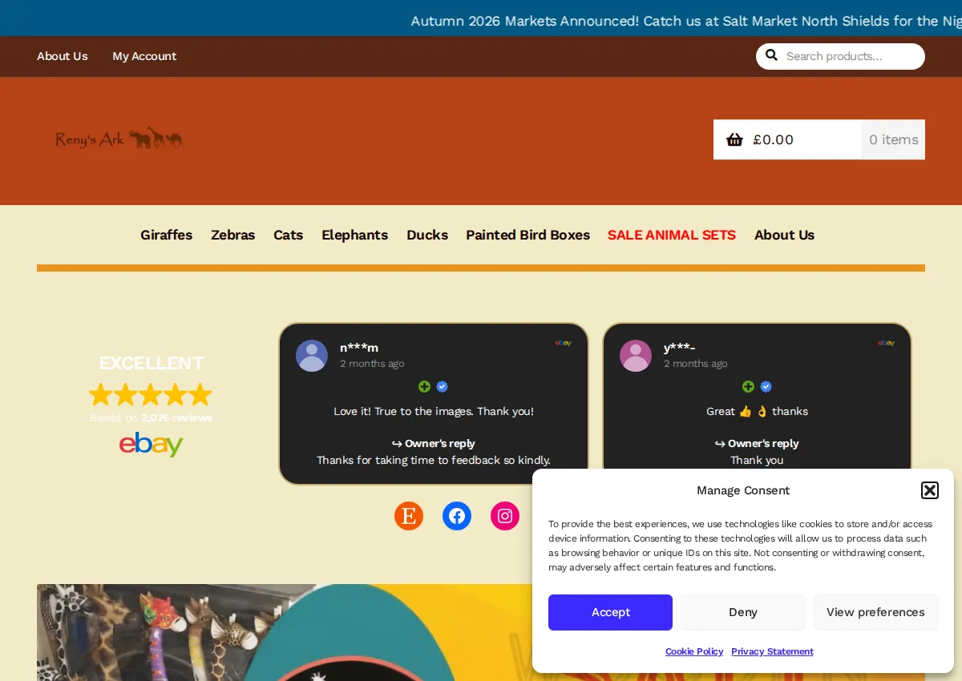The width and height of the screenshot is (962, 681).
Task: Click "Great 👍 👌 thanks" review text
Action: click(x=757, y=411)
